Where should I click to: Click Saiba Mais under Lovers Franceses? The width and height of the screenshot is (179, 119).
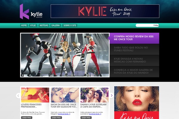(x=27, y=118)
